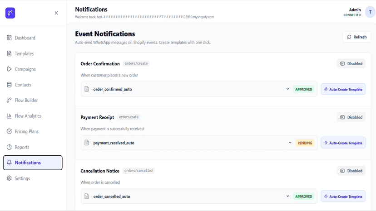Auto-Create Template for Cancellation Notice

pos(343,197)
